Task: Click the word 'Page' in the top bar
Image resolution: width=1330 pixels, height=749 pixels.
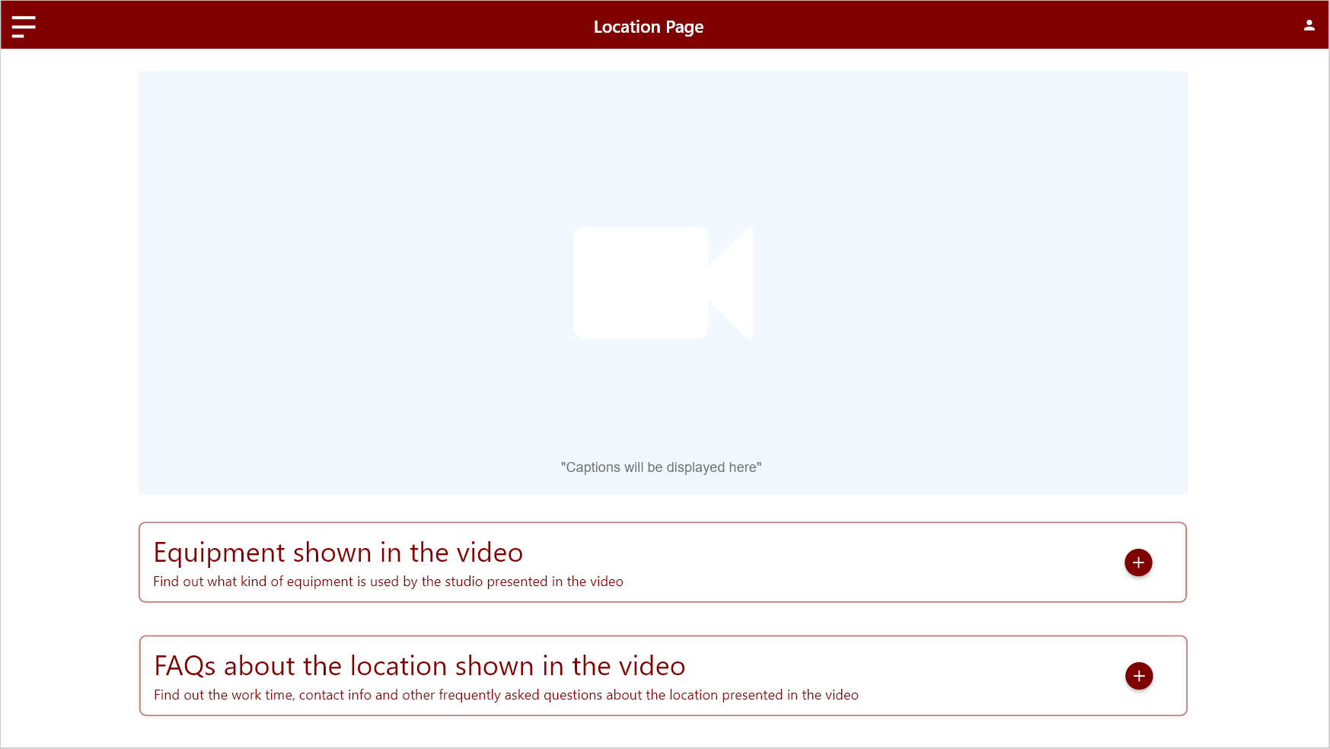Action: (x=684, y=27)
